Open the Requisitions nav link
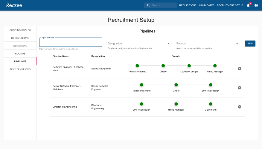This screenshot has height=149, width=262. coord(188,5)
